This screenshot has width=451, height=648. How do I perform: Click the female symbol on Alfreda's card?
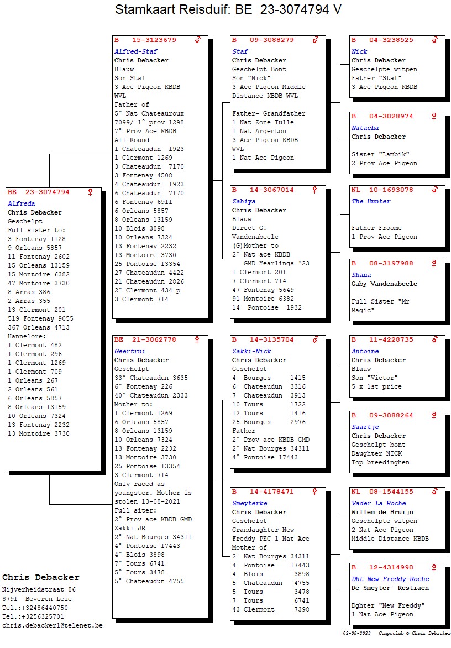tap(91, 192)
